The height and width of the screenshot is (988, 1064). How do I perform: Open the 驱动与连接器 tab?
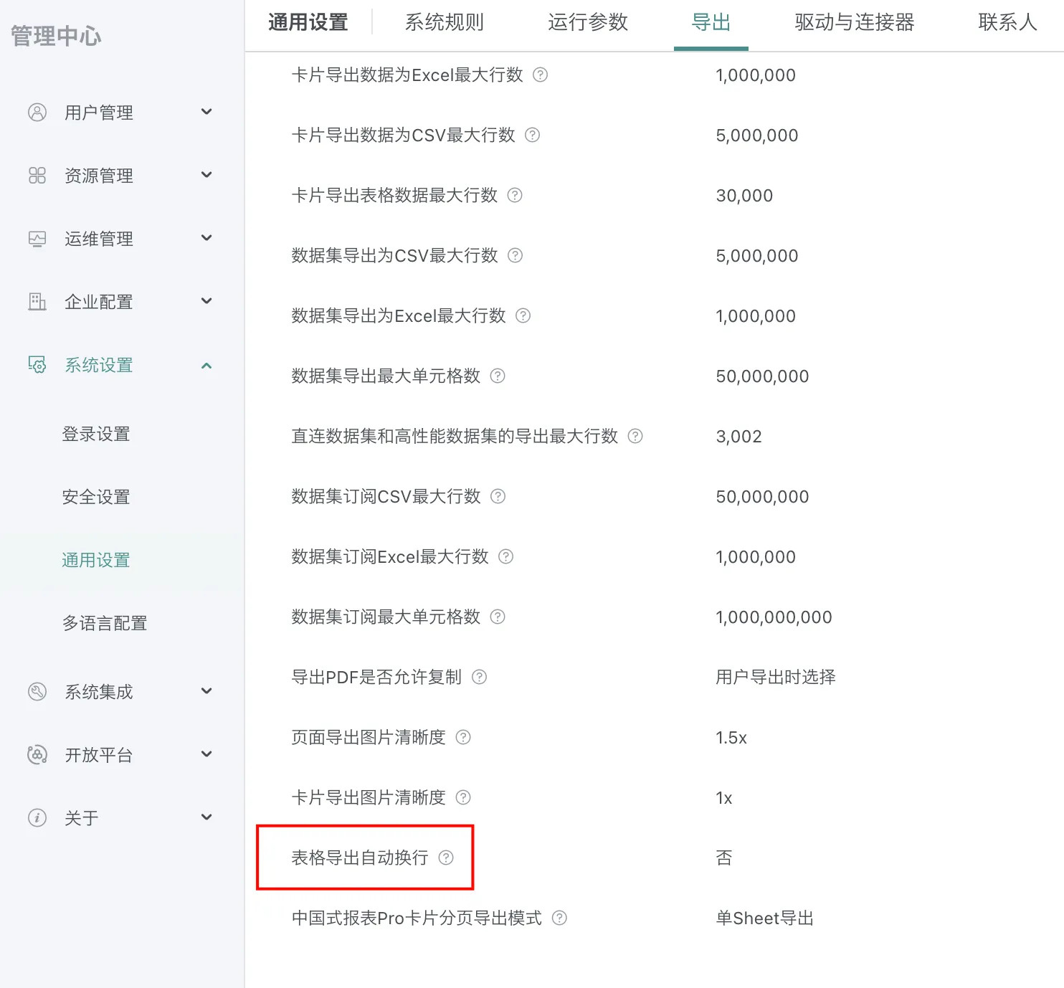click(x=854, y=23)
